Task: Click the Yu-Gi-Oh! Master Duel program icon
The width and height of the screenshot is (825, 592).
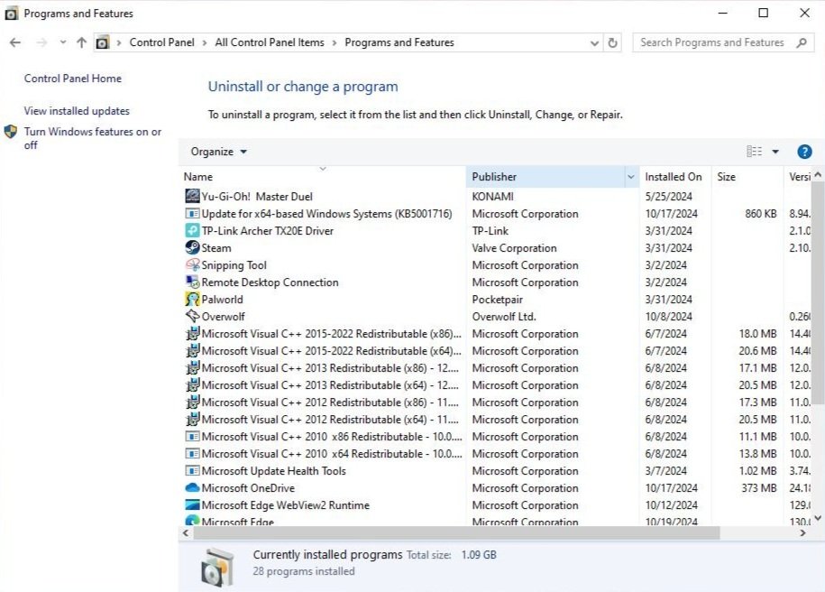Action: pyautogui.click(x=193, y=196)
